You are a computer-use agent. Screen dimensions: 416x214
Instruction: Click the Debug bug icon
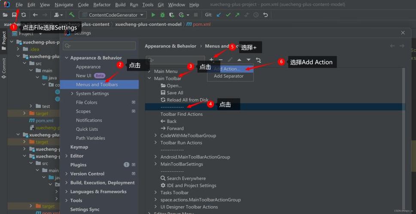pos(162,15)
